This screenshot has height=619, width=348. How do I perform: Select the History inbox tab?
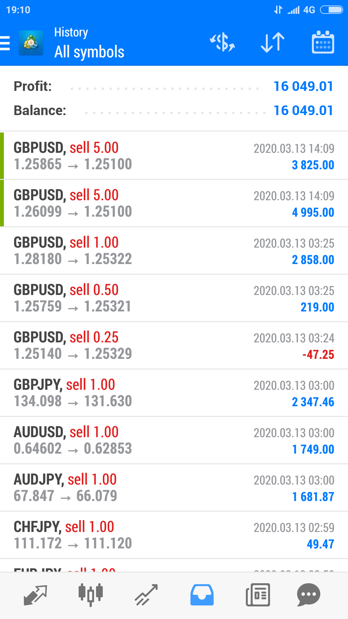coord(202,595)
